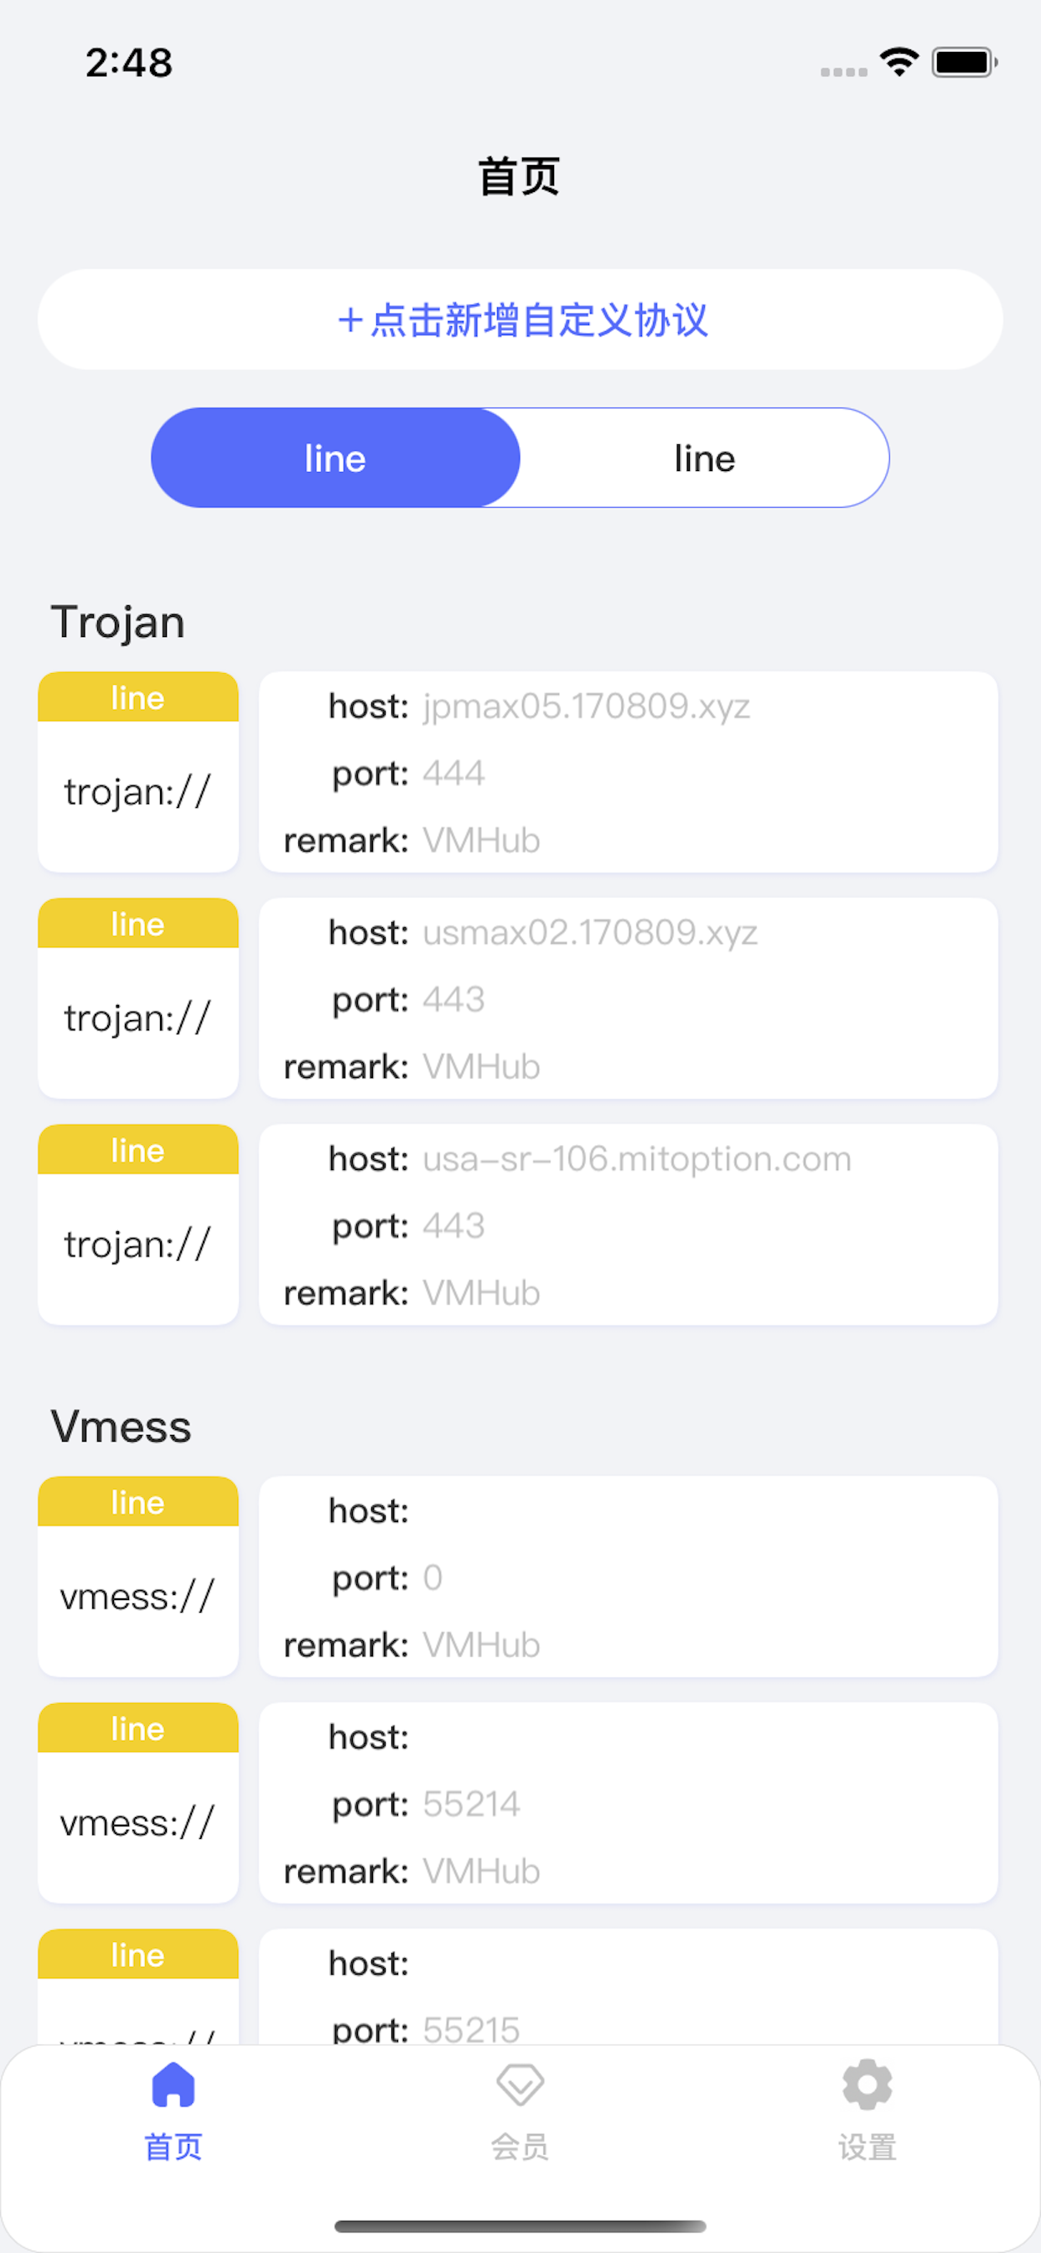The image size is (1041, 2253).
Task: Select usa-sr-106.mitoption.com server entry
Action: click(x=628, y=1225)
